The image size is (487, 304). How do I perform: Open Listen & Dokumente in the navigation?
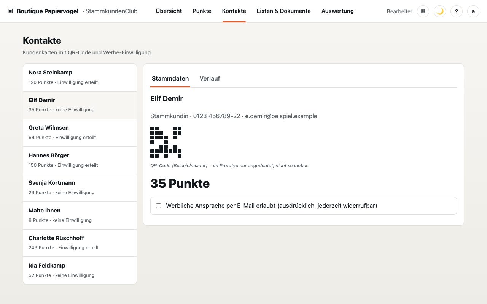284,11
